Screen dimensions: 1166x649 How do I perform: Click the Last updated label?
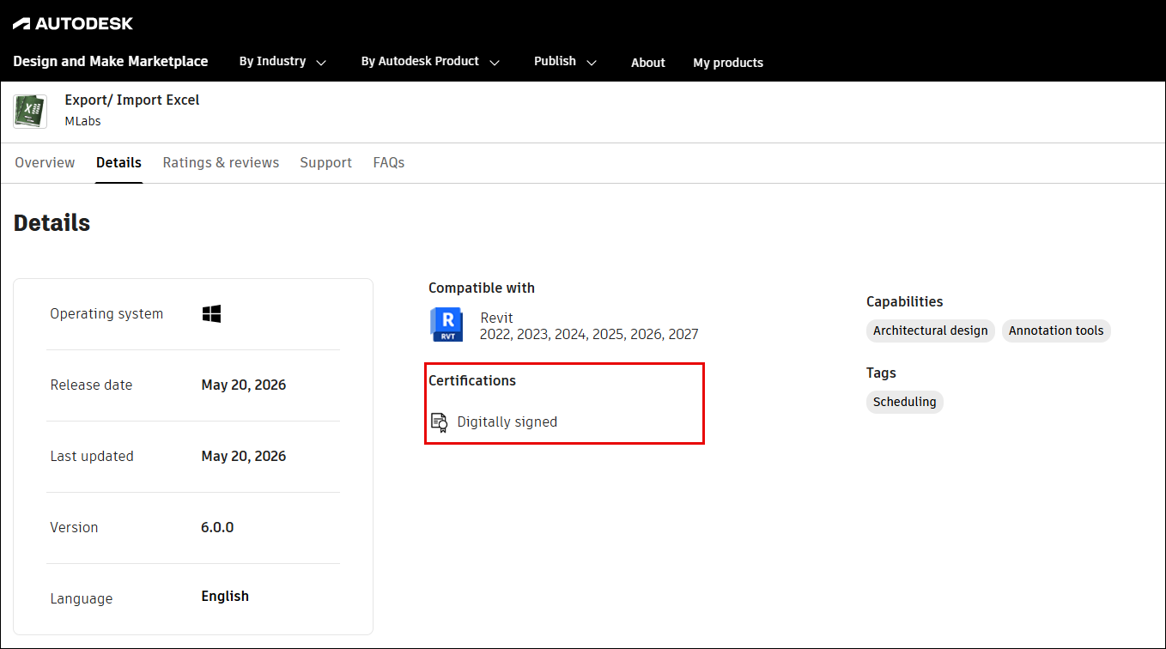[x=92, y=457]
